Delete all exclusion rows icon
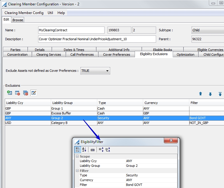The height and width of the screenshot is (188, 224). pos(26,93)
